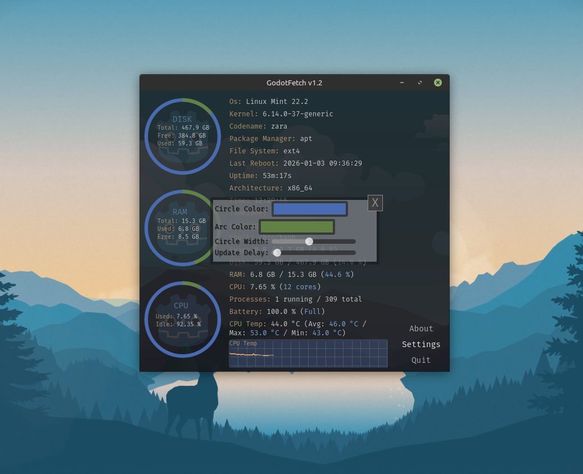
Task: Click the 'Circle Width:' label
Action: coord(242,241)
